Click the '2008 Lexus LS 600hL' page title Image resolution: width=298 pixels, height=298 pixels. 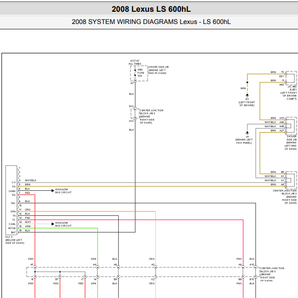click(x=151, y=9)
